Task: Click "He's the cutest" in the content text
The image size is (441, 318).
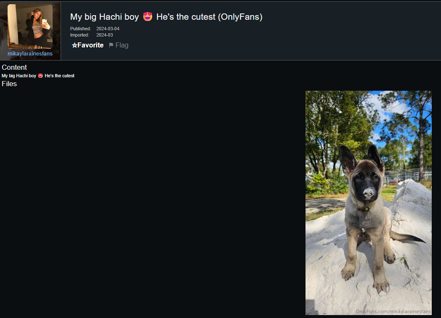Action: tap(59, 76)
